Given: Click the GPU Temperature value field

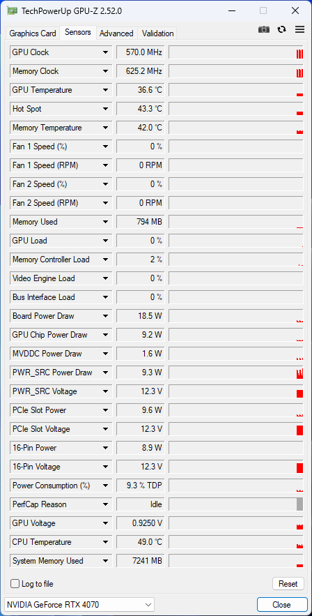Looking at the screenshot, I should click(x=140, y=90).
